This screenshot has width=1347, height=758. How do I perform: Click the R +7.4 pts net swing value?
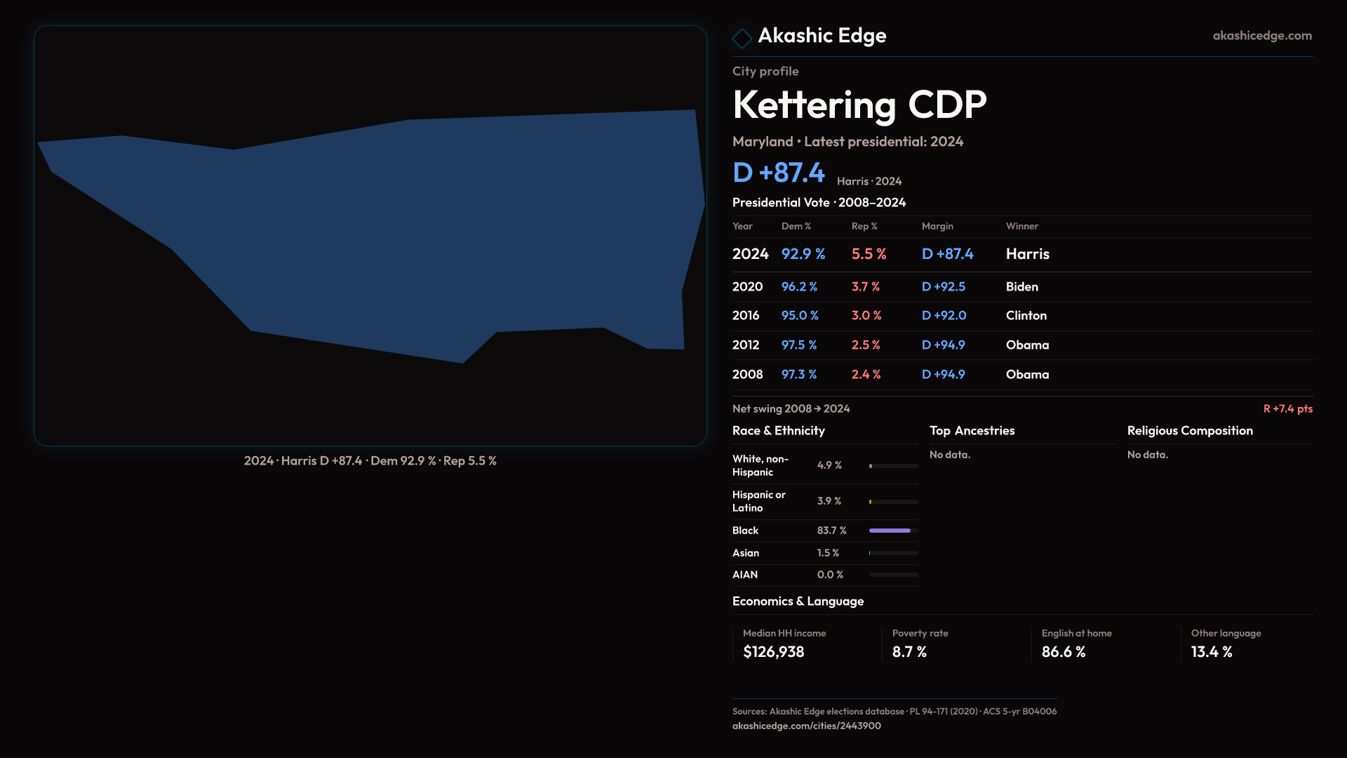point(1287,409)
